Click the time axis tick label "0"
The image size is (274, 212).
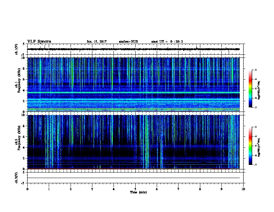pyautogui.click(x=27, y=189)
